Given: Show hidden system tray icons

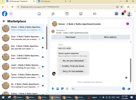Looking at the screenshot, I should pyautogui.click(x=100, y=97).
